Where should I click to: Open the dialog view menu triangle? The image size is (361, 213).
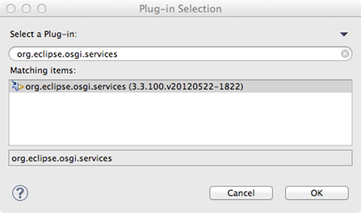tap(344, 34)
